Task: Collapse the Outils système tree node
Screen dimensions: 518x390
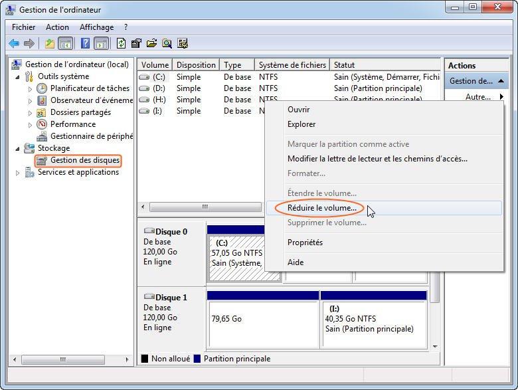Action: click(x=18, y=77)
